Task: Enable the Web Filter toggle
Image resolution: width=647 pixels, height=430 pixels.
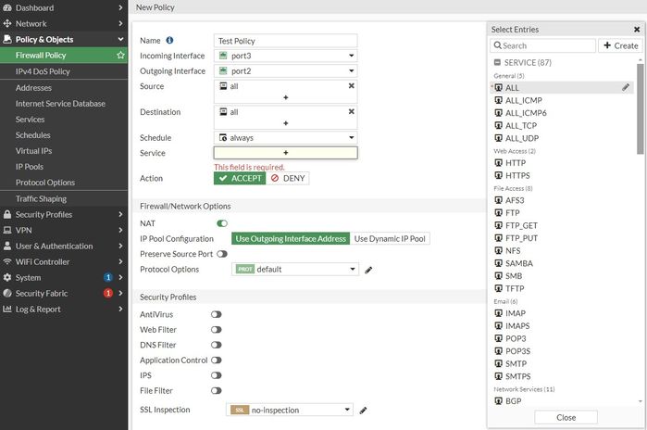Action: pos(217,330)
